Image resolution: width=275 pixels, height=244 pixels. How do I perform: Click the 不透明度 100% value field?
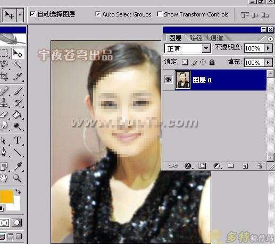pos(254,48)
